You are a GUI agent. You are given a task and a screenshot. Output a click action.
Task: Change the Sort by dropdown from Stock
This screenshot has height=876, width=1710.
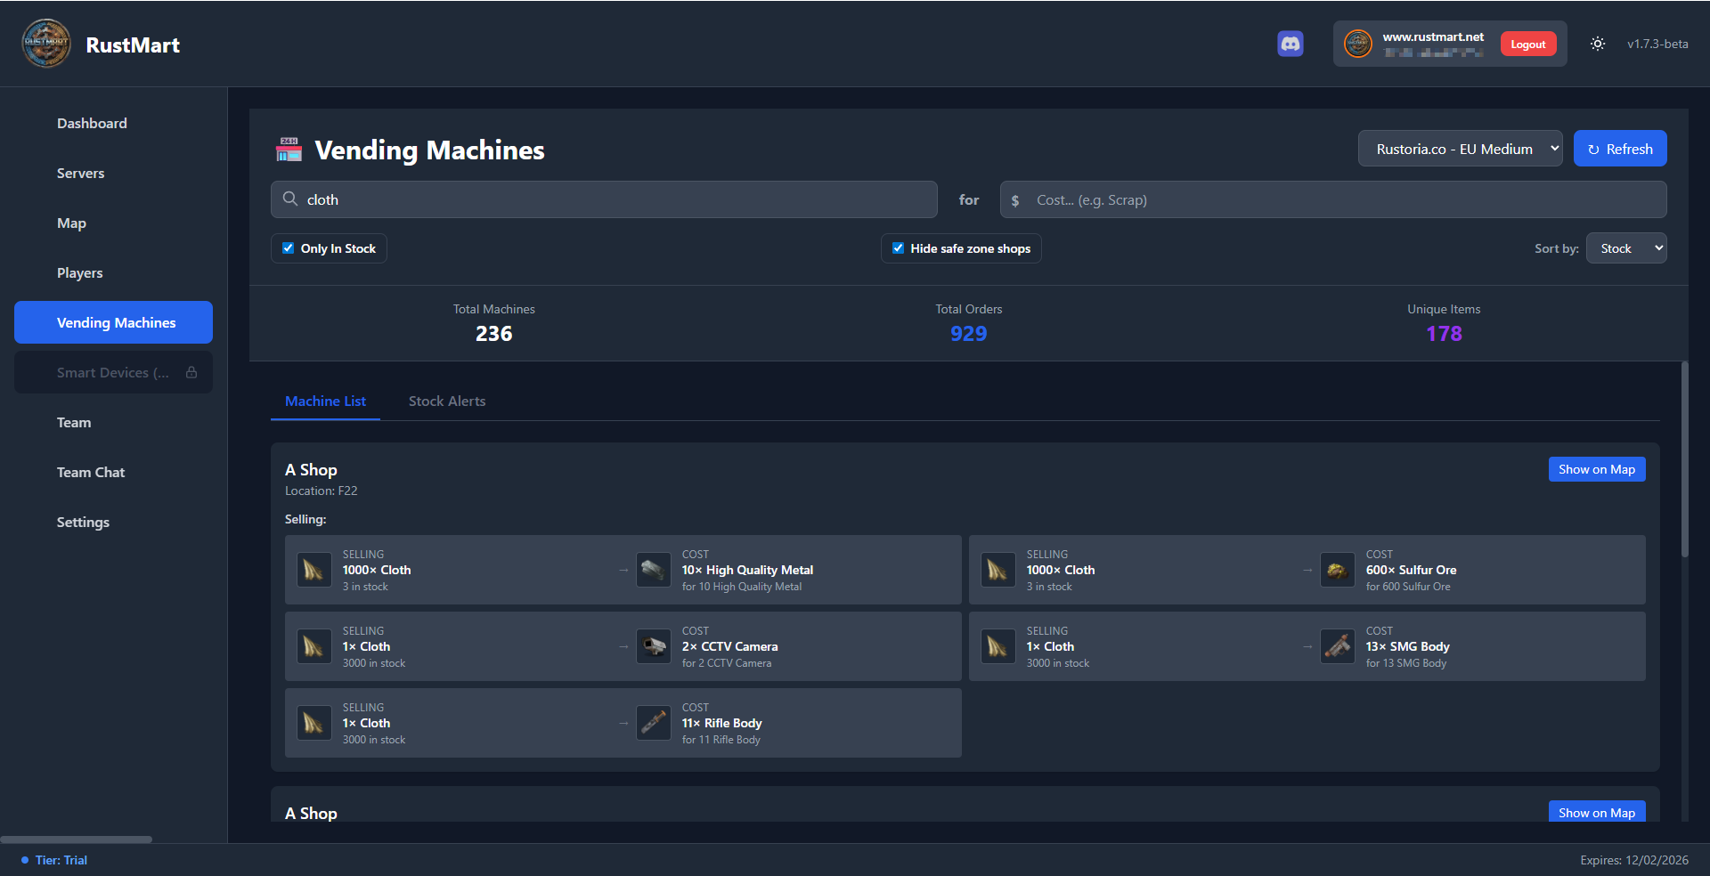[1625, 247]
